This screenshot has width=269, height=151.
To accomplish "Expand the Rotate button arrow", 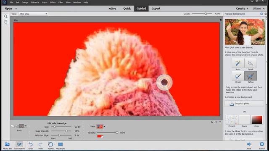I will click(x=54, y=144).
